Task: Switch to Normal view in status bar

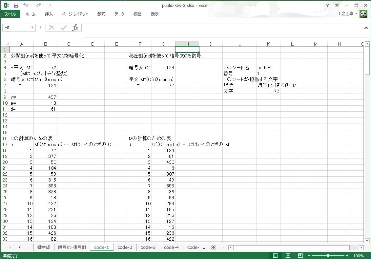Action: [276, 256]
